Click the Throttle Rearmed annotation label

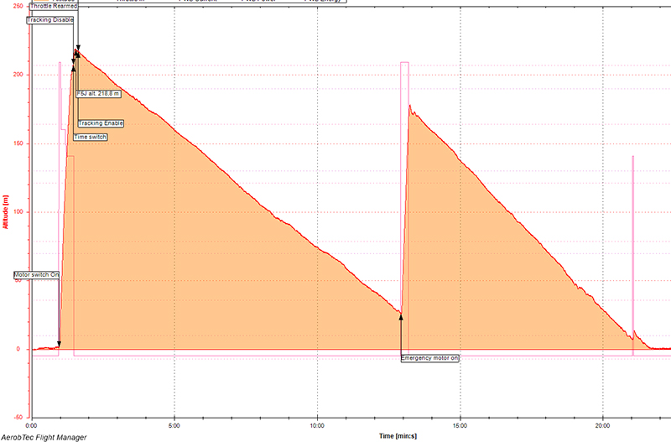[x=53, y=7]
